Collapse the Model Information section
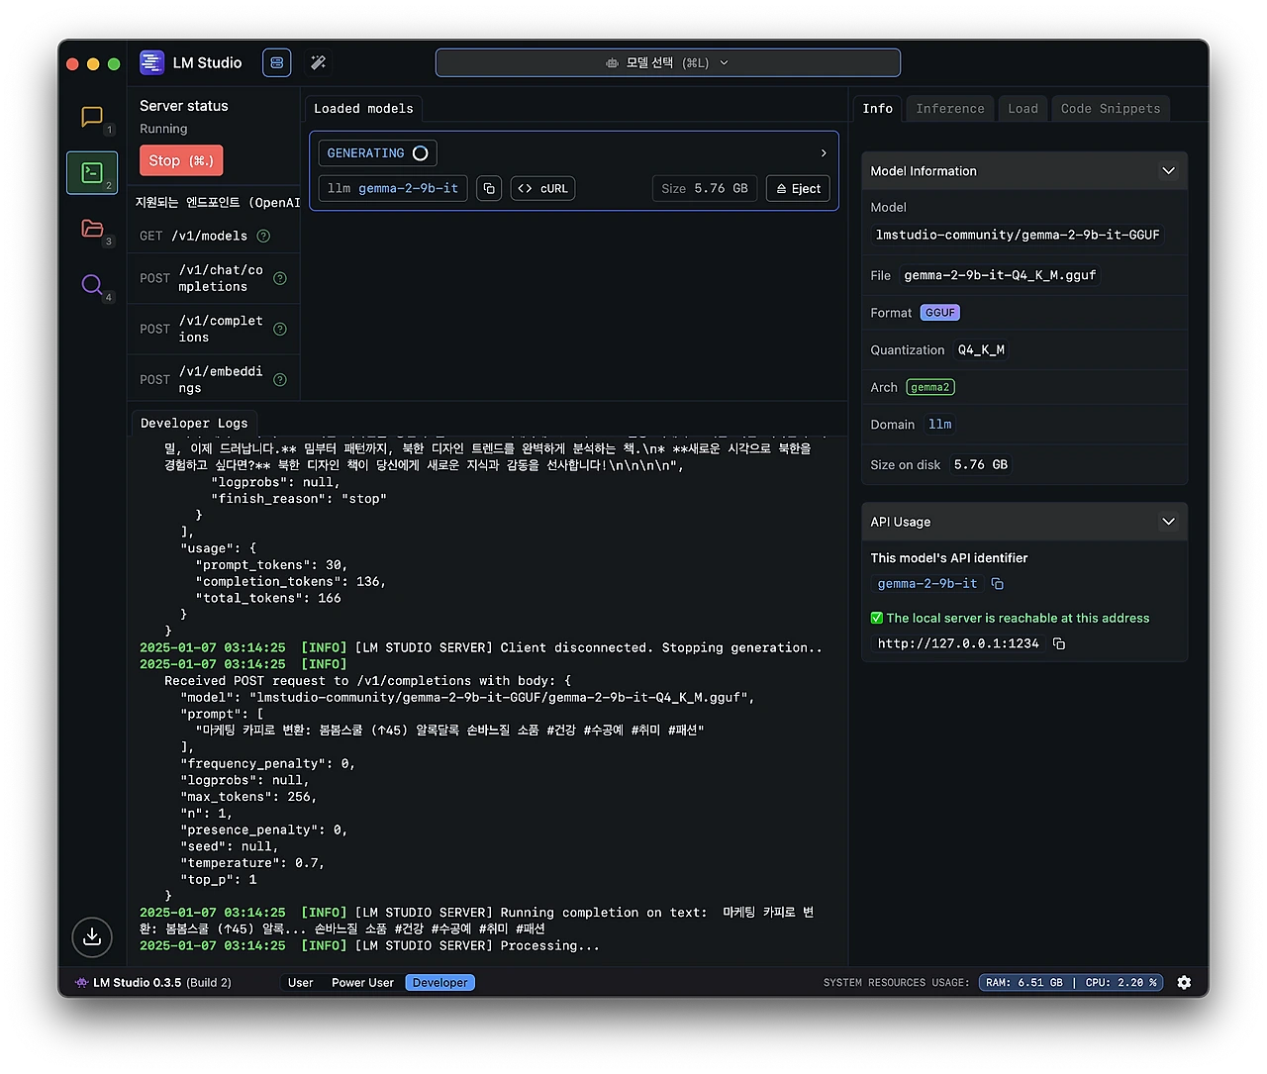 [1168, 171]
